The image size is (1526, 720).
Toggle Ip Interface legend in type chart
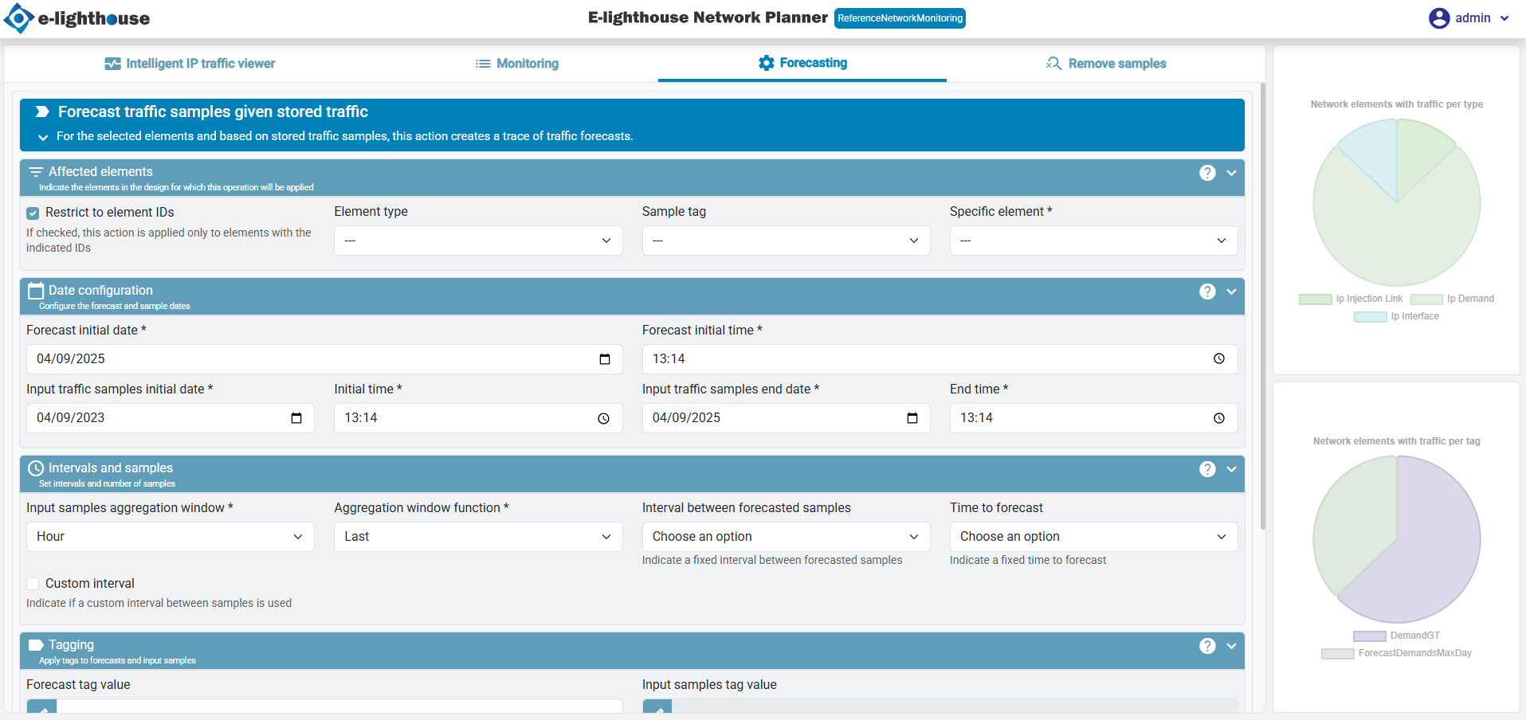pyautogui.click(x=1370, y=317)
